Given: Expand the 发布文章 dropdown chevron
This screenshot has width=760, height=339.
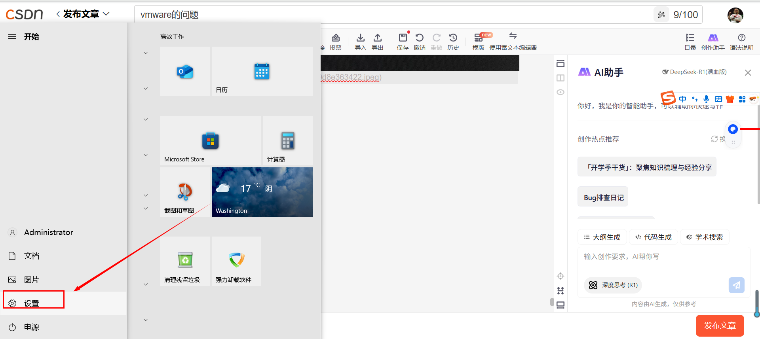Looking at the screenshot, I should pyautogui.click(x=106, y=14).
